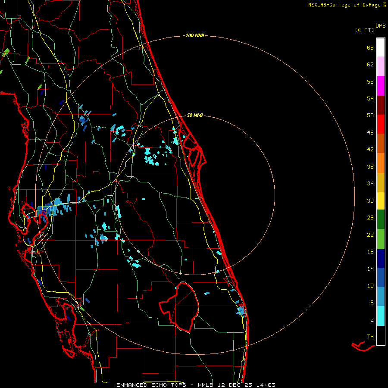The height and width of the screenshot is (388, 388).
Task: Click the "50 NMI" range ring label
Action: 195,115
